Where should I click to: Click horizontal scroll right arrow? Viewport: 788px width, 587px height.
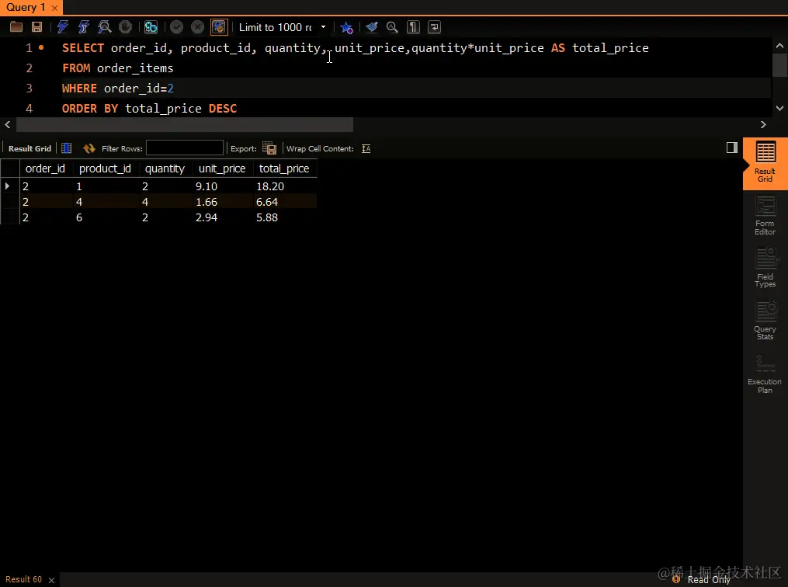763,125
